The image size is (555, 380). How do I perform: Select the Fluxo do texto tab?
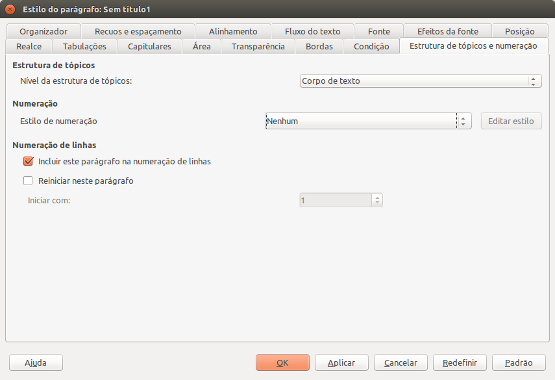coord(312,32)
